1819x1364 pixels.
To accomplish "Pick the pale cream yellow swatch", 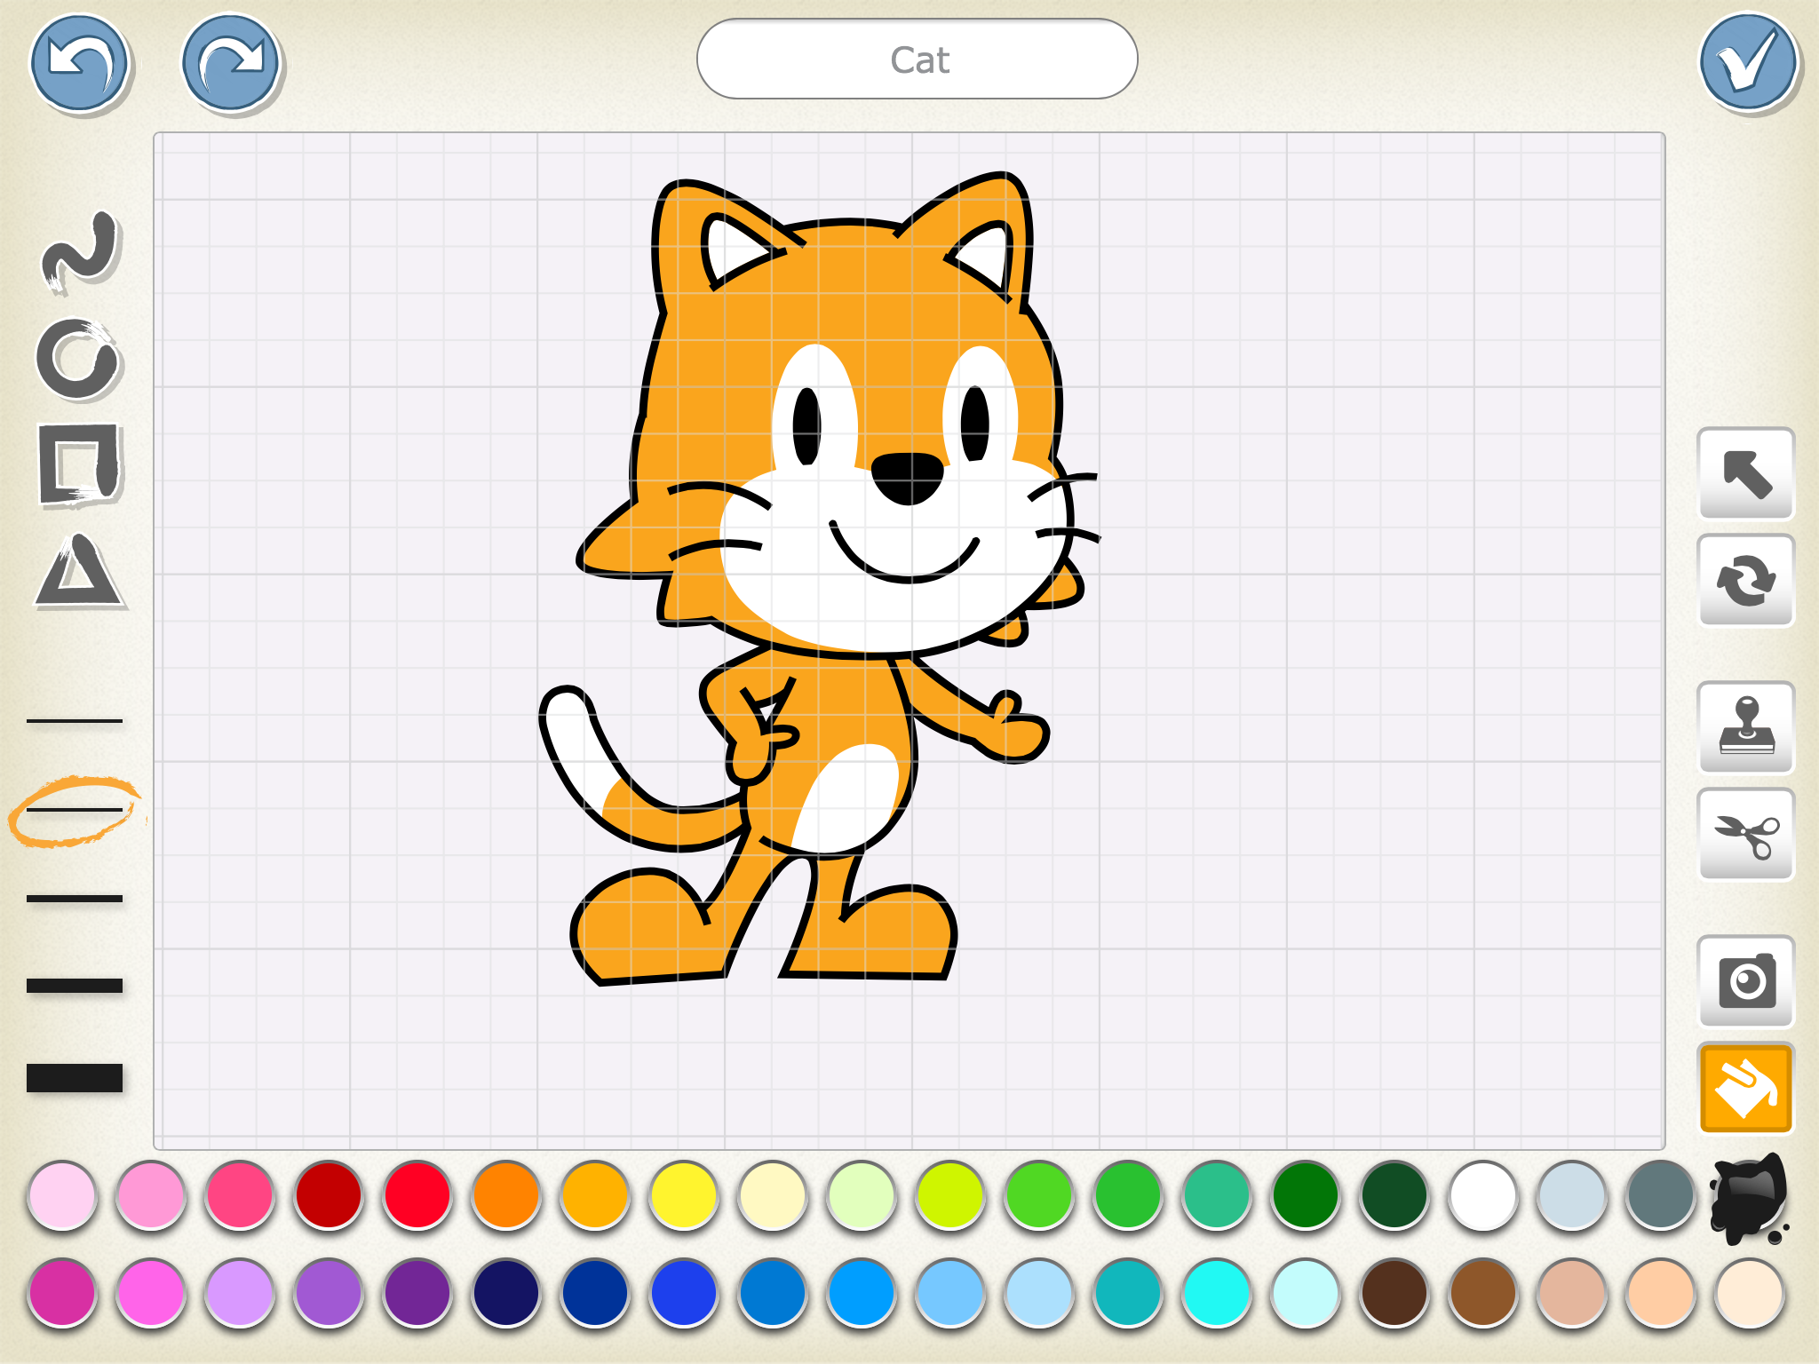I will click(773, 1195).
